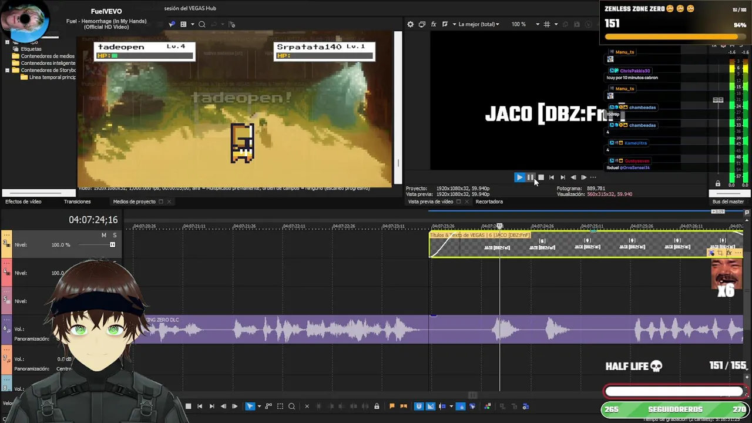Image resolution: width=752 pixels, height=423 pixels.
Task: Toggle external monitor preview icon
Action: [422, 24]
